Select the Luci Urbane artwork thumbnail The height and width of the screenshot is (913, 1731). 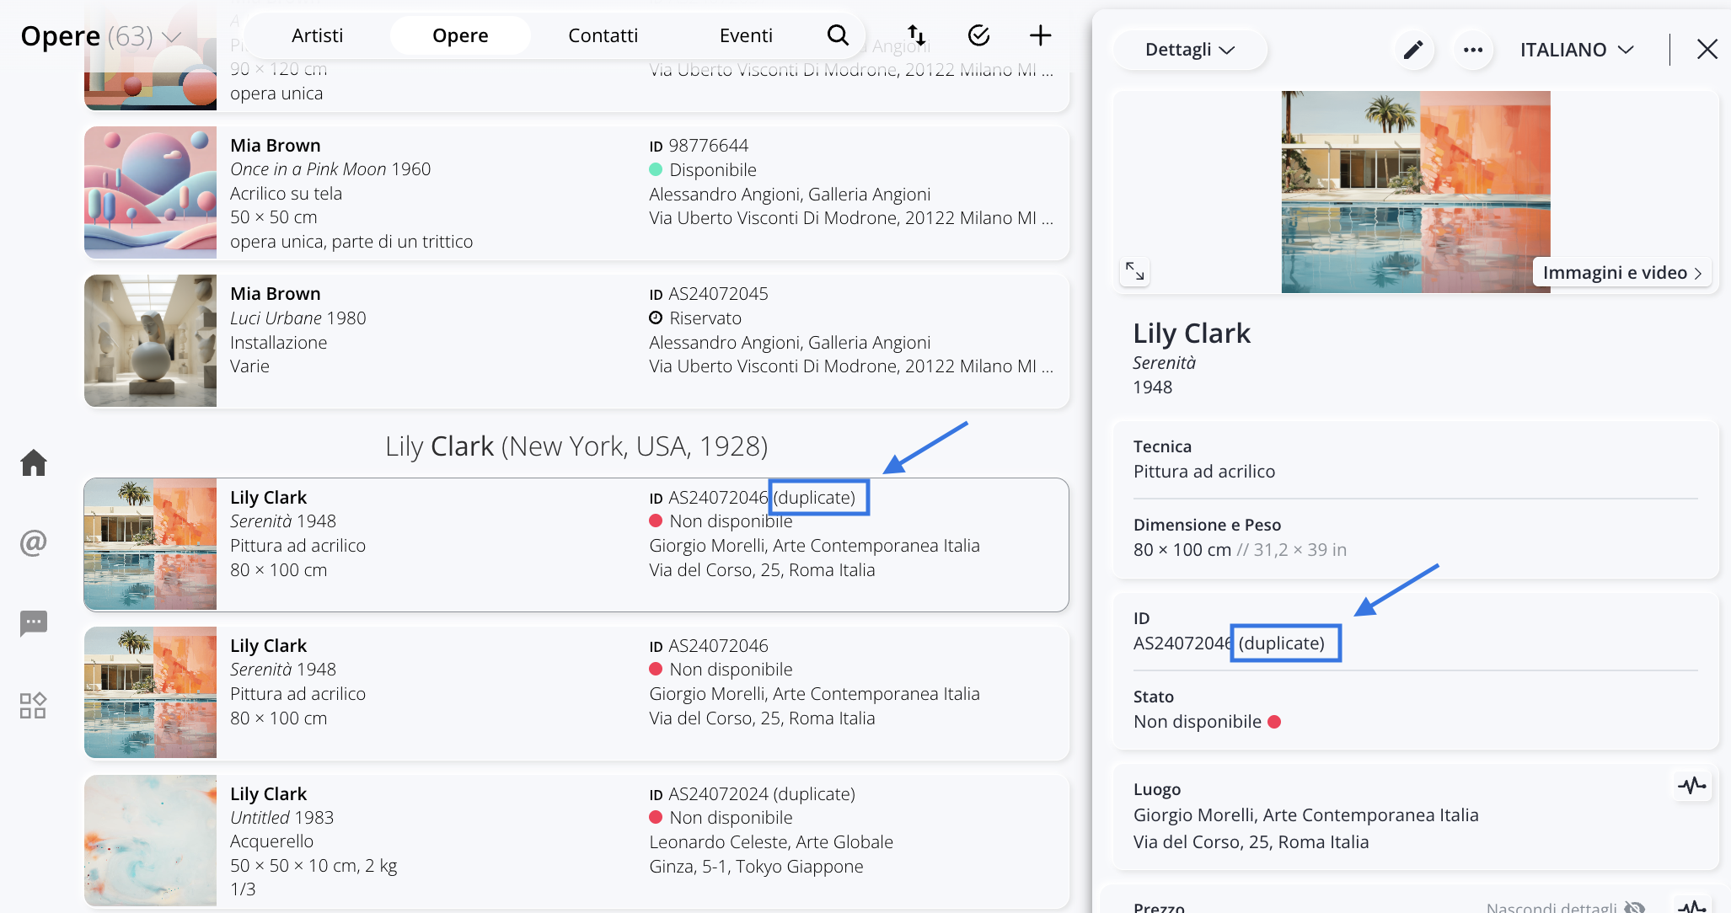pos(150,340)
